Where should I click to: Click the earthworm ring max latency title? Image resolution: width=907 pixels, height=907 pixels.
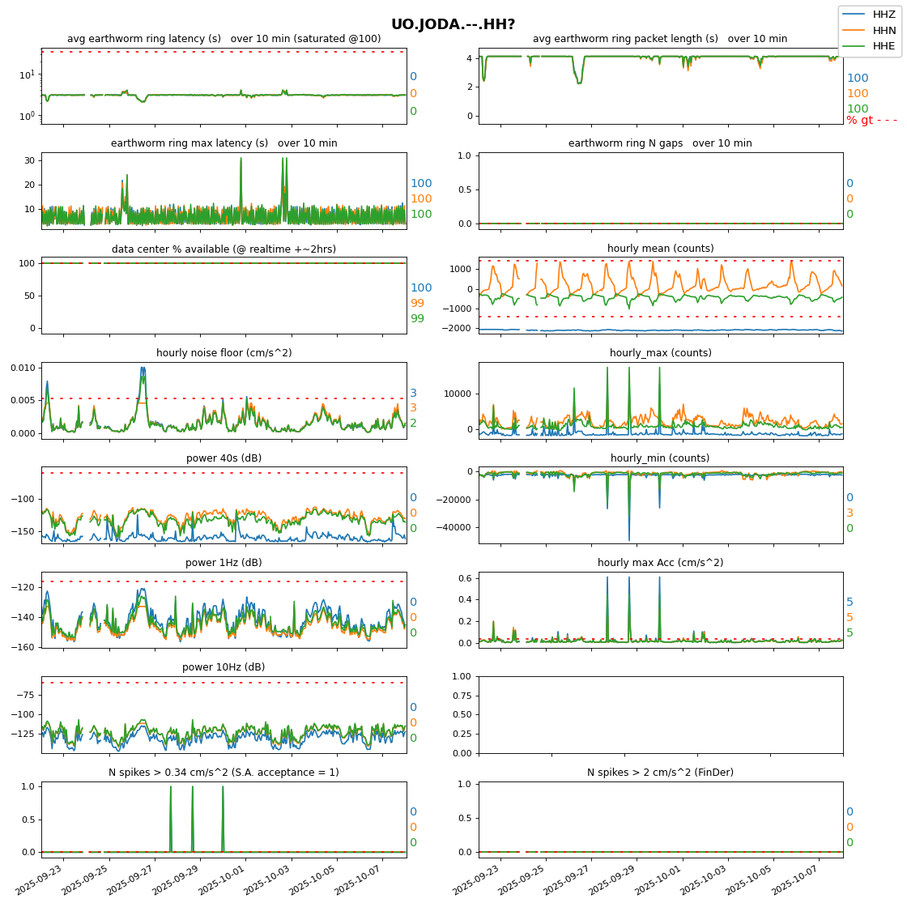pyautogui.click(x=224, y=143)
